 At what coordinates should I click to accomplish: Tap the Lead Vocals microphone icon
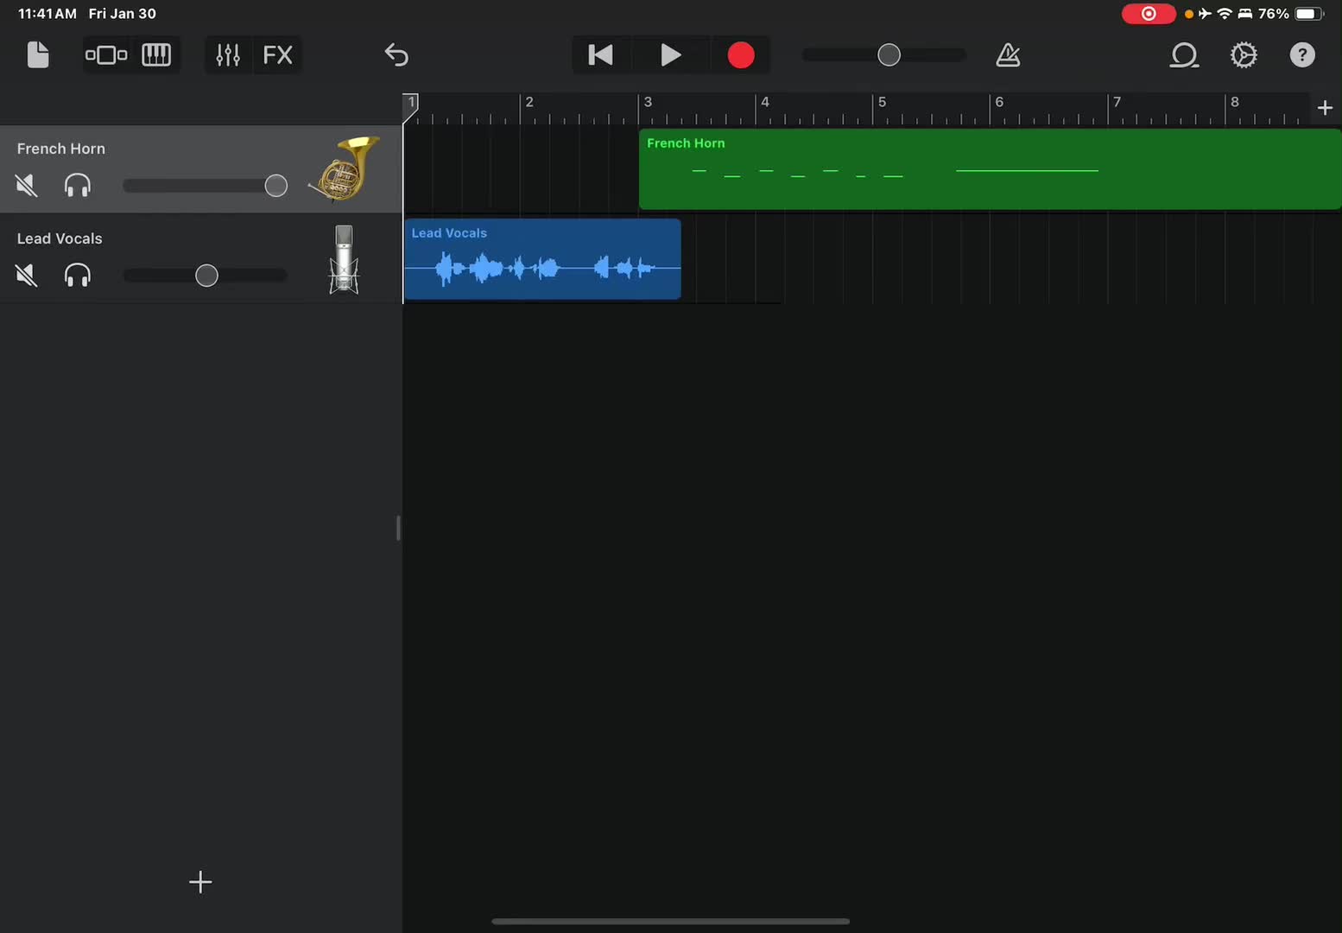(344, 259)
